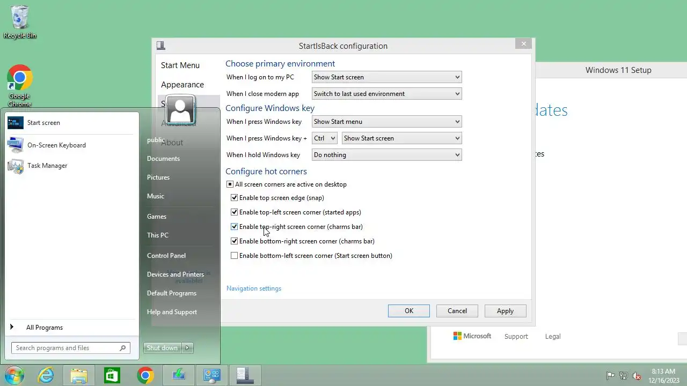Expand the Shut down options arrow

[187, 348]
